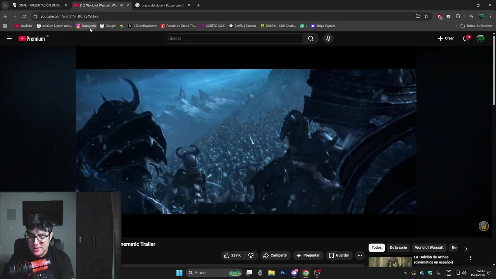Open the Windows Start menu
The height and width of the screenshot is (279, 496).
(x=179, y=273)
